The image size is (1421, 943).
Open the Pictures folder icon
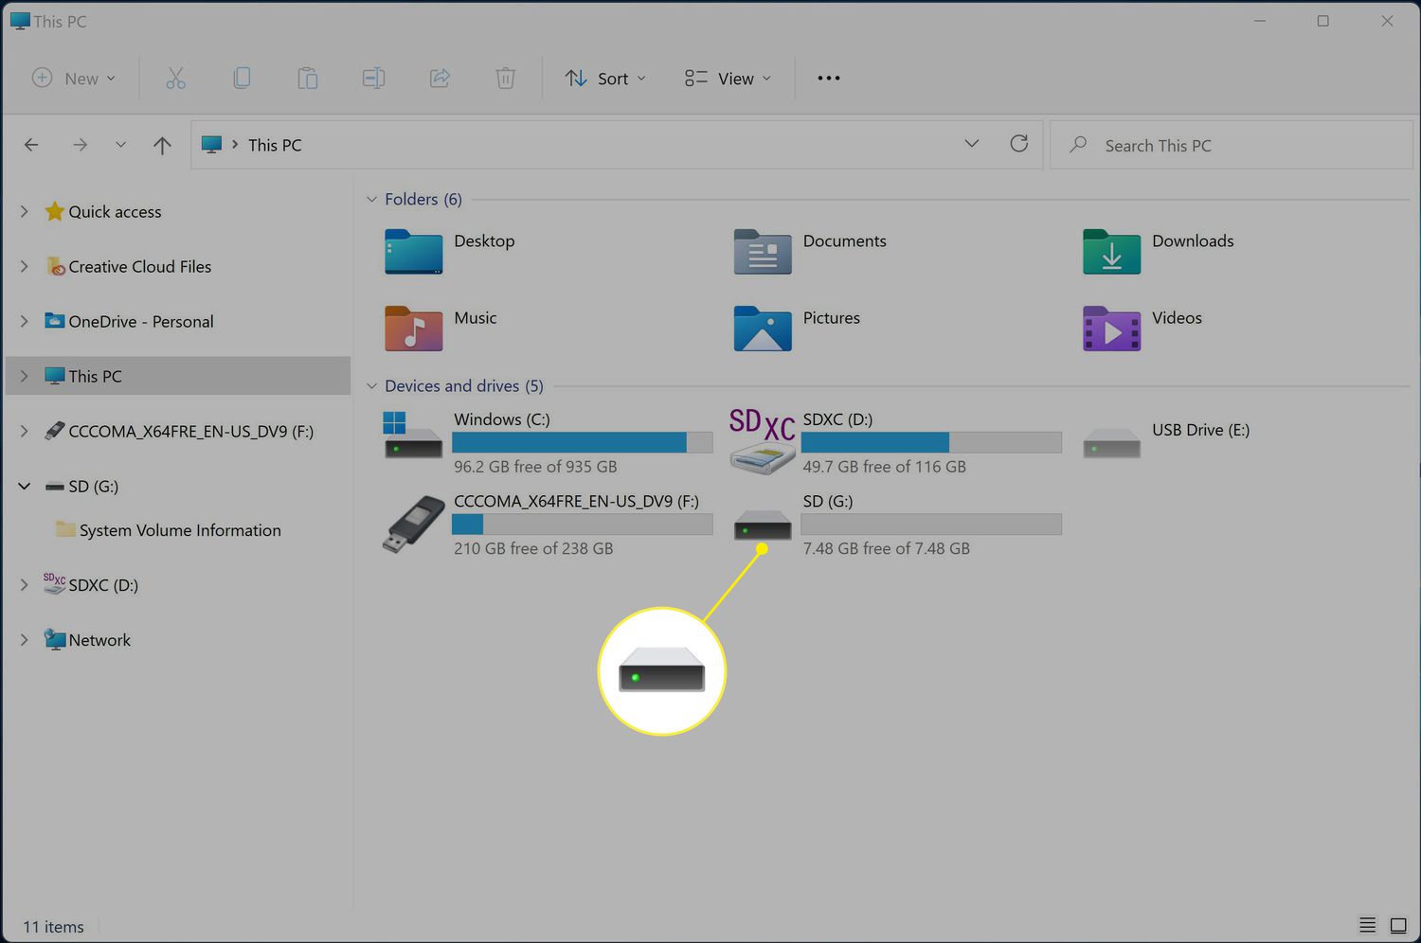point(763,329)
